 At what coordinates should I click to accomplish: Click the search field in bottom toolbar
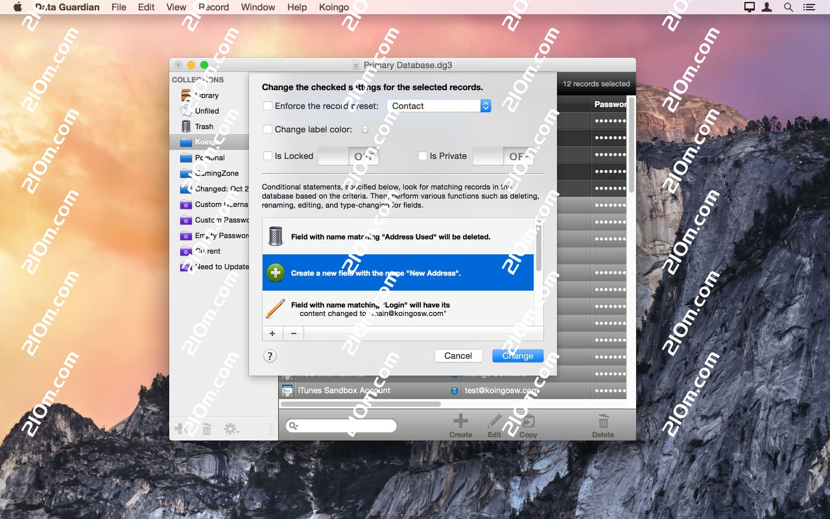(x=342, y=426)
